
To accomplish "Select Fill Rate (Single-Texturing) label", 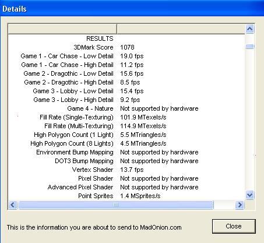I will (x=76, y=117).
